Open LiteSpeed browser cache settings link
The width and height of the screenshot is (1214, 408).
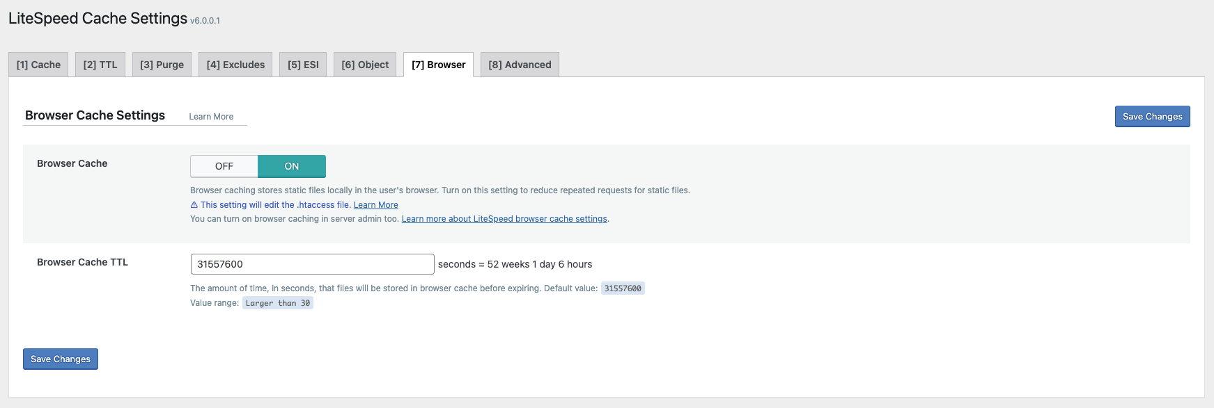(x=504, y=219)
